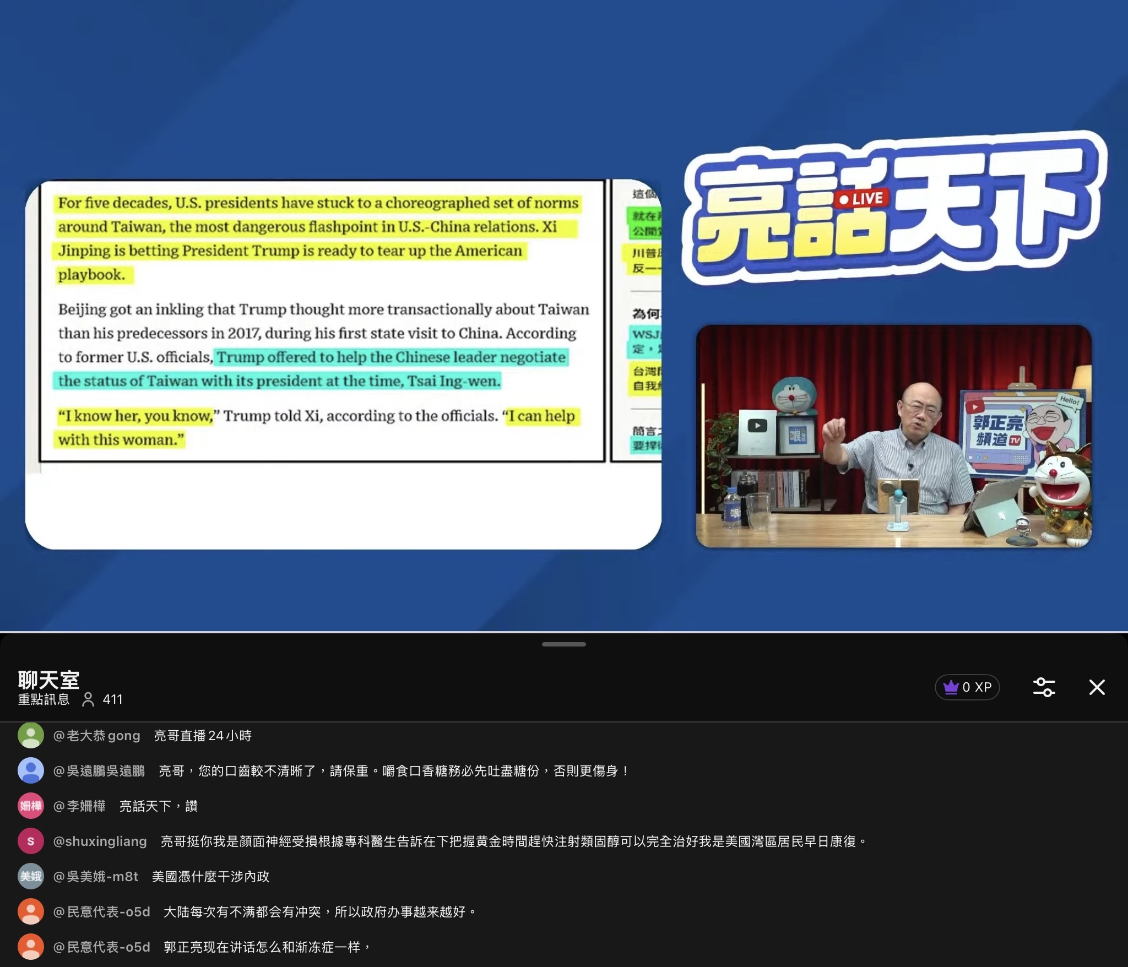Open avatar of user 吳美娥-m8t
Screen dimensions: 1128x967
31,877
